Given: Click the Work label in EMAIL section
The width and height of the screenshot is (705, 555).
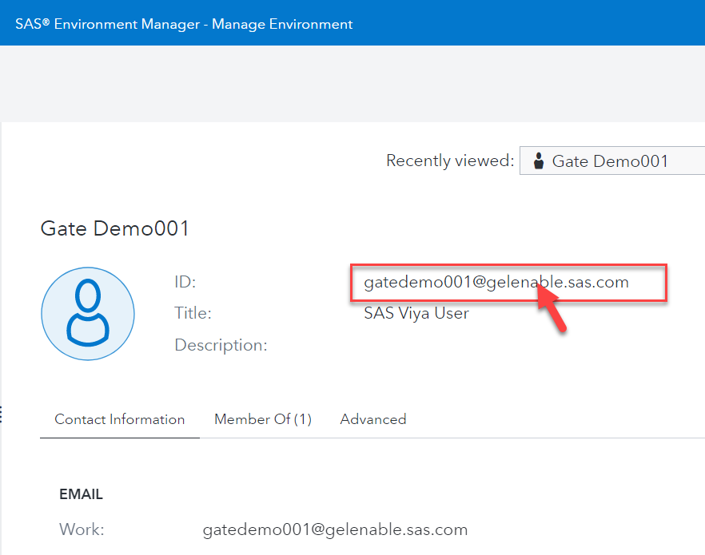Looking at the screenshot, I should (x=82, y=529).
